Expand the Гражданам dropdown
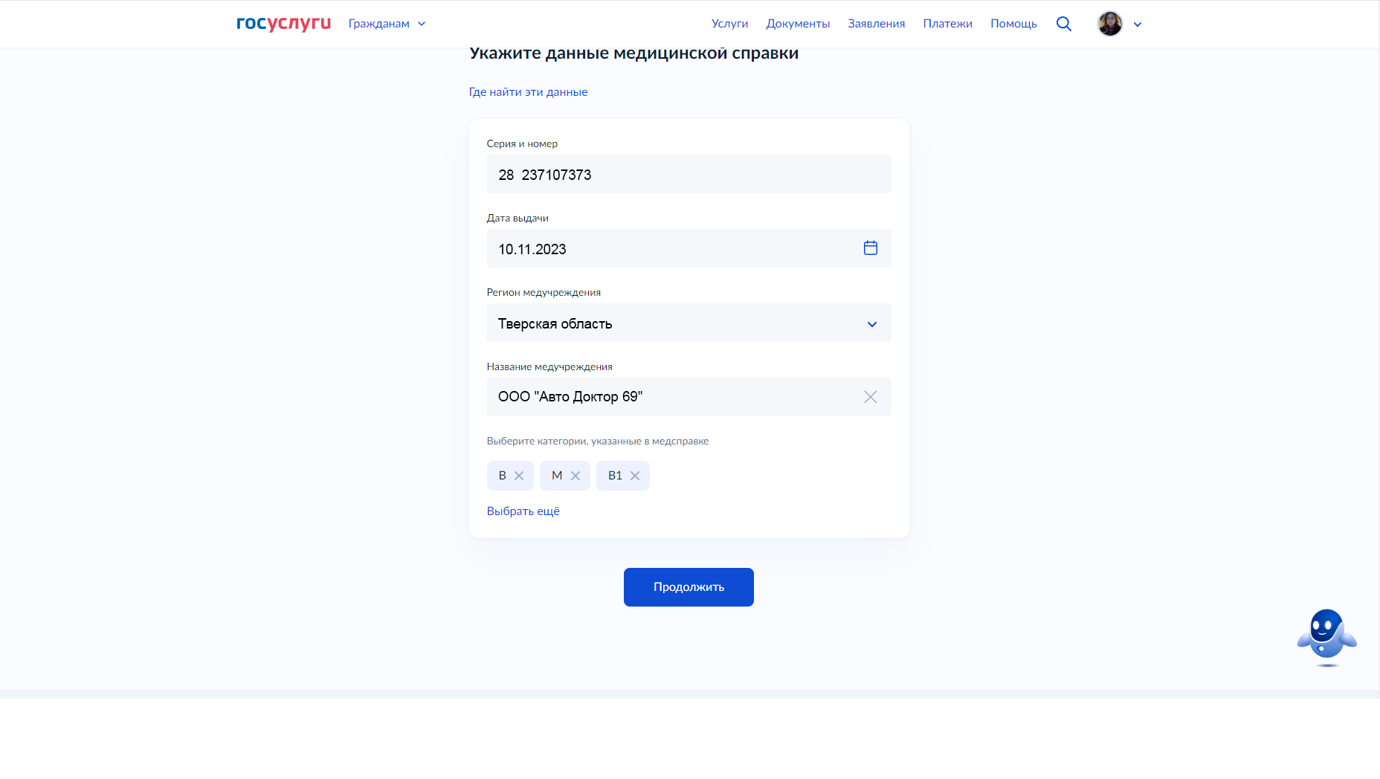Screen dimensions: 1380x779 click(x=387, y=24)
